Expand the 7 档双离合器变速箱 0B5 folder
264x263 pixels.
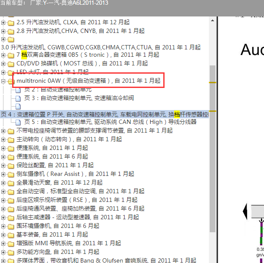coord(3,55)
